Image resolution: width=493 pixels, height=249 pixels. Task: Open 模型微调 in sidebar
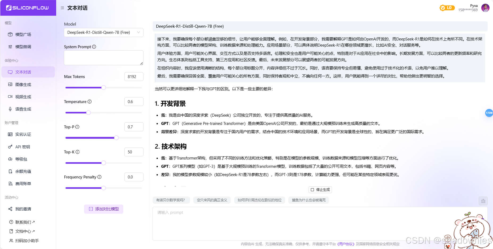pos(28,47)
